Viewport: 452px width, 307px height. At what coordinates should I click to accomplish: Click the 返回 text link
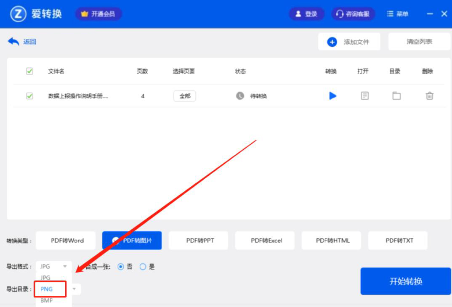pyautogui.click(x=30, y=42)
